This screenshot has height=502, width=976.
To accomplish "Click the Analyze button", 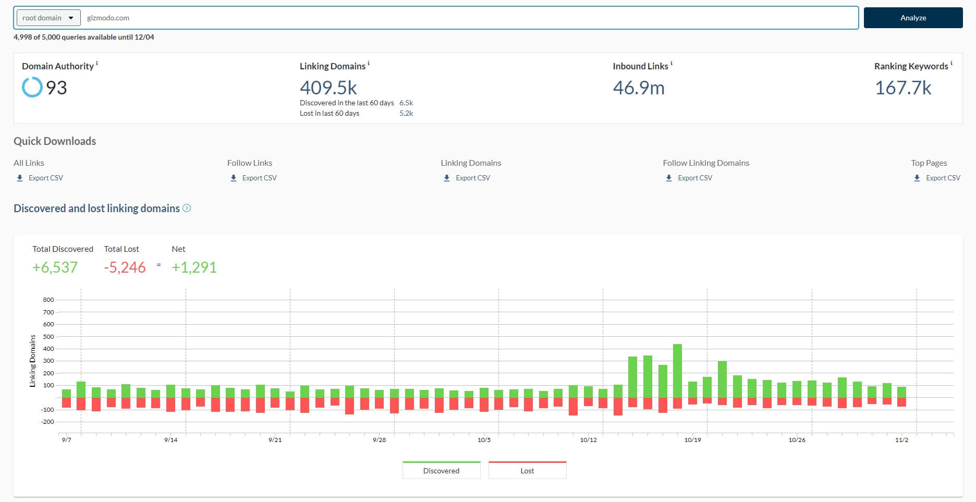I will [913, 17].
